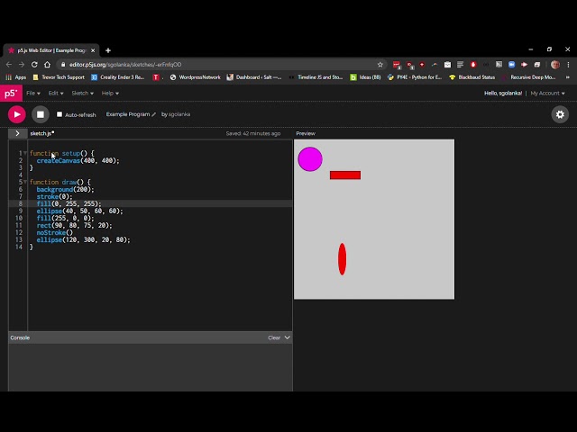Screen dimensions: 577x432
Task: Open the Help menu
Action: click(110, 94)
